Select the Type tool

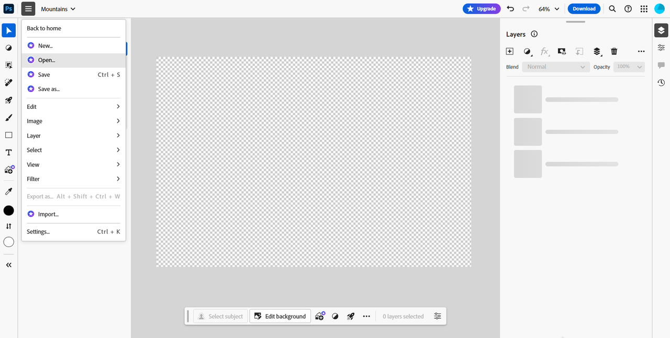tap(8, 153)
